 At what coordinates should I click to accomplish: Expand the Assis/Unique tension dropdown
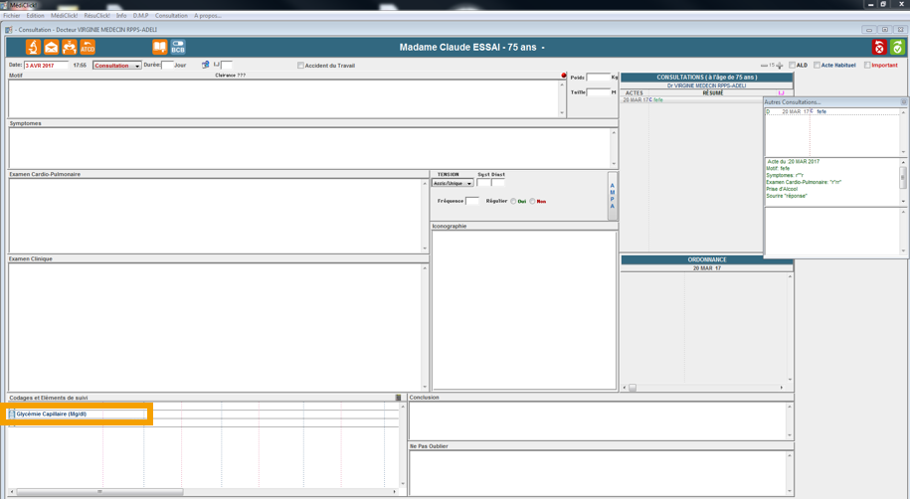pos(468,184)
